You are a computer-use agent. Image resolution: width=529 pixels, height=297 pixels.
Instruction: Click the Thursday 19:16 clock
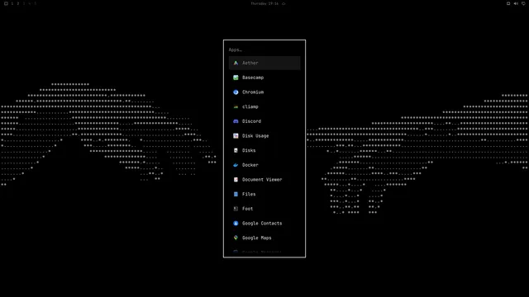[264, 3]
